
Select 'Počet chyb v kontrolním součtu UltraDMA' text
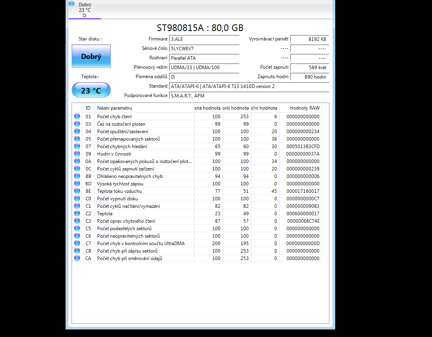(141, 243)
